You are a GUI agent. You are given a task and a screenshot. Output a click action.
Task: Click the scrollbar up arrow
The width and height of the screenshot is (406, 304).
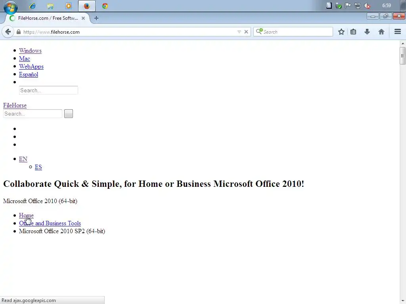click(x=403, y=44)
